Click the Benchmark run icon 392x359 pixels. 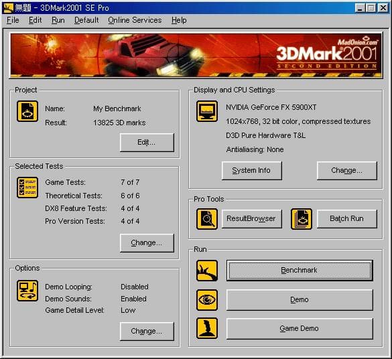pos(207,271)
